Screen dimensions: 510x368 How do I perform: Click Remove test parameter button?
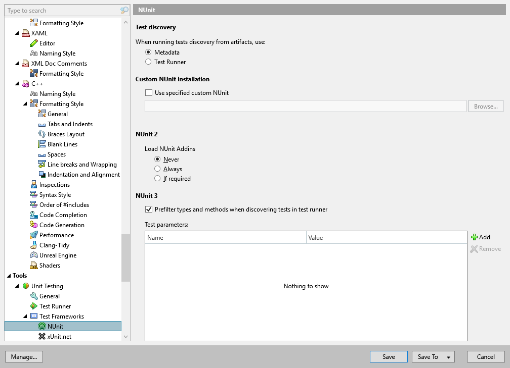[486, 249]
